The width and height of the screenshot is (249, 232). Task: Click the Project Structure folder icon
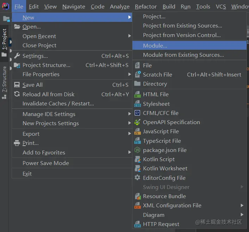click(17, 65)
